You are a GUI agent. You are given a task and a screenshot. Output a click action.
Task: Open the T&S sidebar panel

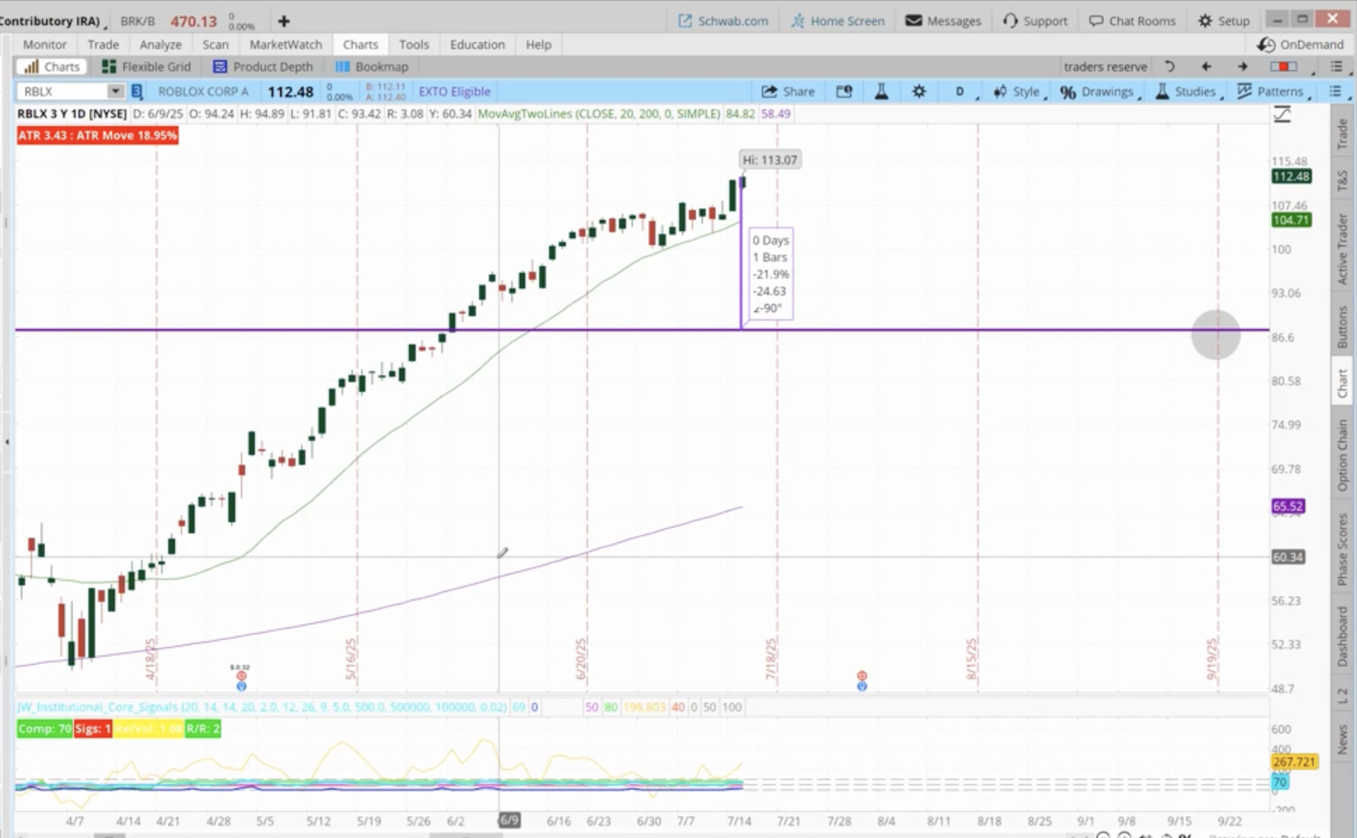pos(1342,181)
